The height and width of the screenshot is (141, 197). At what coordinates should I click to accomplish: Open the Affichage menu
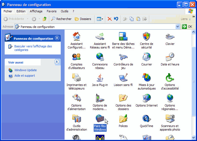pyautogui.click(x=36, y=11)
